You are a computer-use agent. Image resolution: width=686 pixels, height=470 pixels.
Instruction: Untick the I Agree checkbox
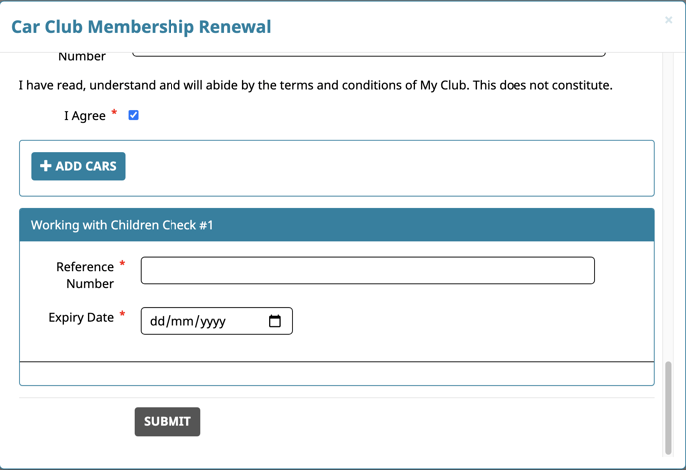[x=133, y=115]
